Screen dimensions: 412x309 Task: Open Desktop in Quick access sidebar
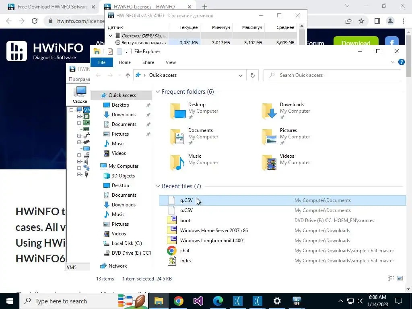[120, 105]
